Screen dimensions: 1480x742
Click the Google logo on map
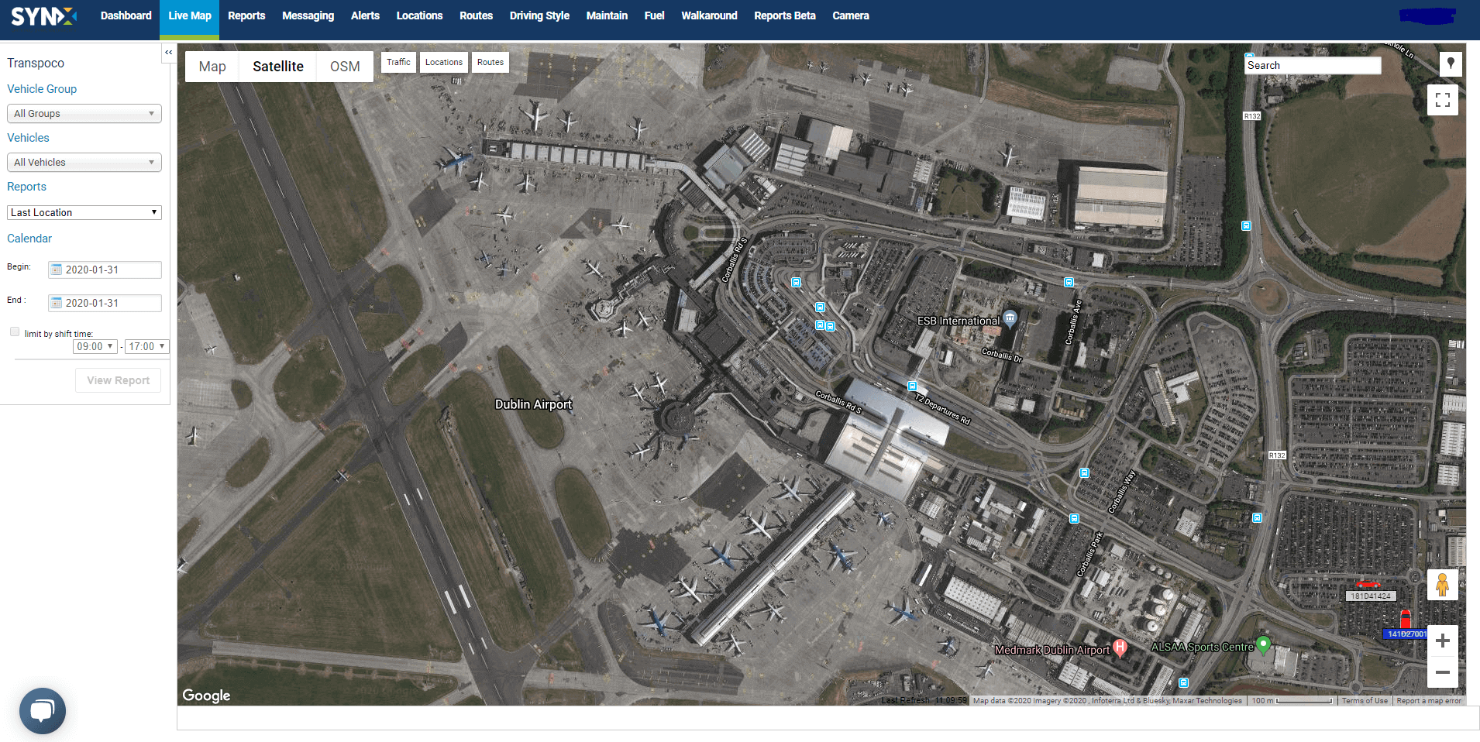[206, 696]
